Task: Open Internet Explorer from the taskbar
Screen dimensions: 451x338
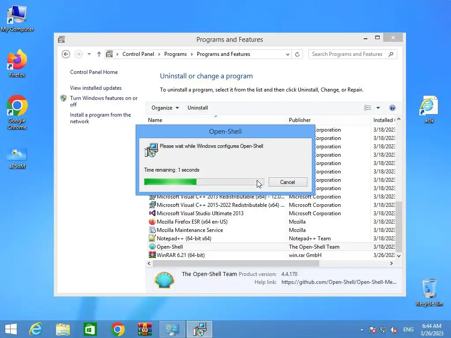Action: 36,329
